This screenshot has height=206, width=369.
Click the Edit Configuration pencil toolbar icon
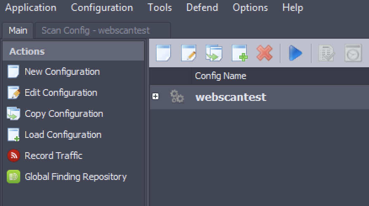188,53
